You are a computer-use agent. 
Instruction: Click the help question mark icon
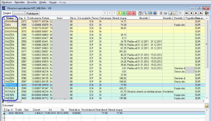pyautogui.click(x=155, y=13)
